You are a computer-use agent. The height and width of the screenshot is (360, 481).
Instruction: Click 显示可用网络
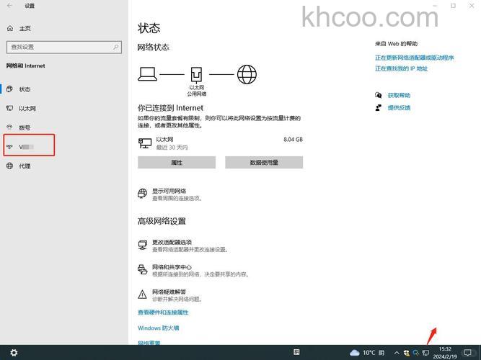click(169, 192)
